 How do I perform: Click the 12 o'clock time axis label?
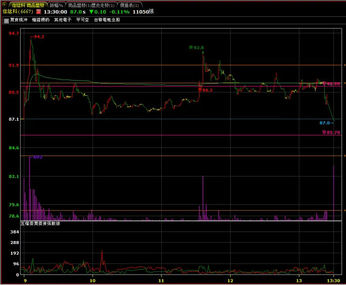tap(230, 281)
